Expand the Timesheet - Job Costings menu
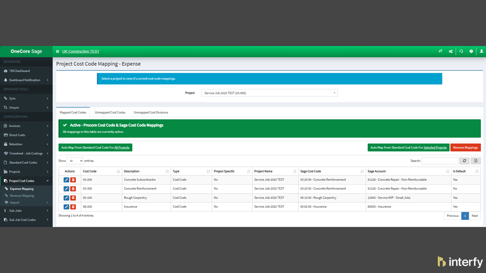Image resolution: width=486 pixels, height=273 pixels. pos(26,154)
